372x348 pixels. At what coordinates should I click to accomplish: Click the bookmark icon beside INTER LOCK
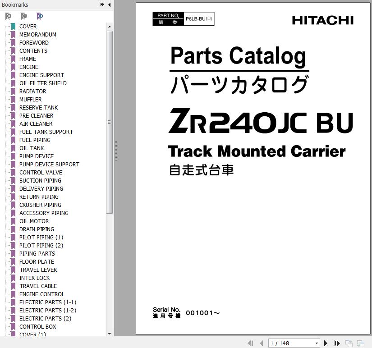[13, 278]
